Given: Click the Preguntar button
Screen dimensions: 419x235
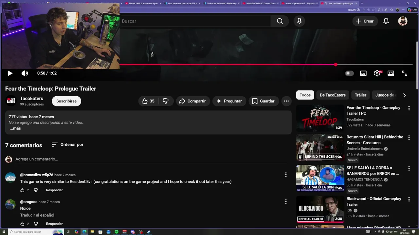Looking at the screenshot, I should 229,101.
